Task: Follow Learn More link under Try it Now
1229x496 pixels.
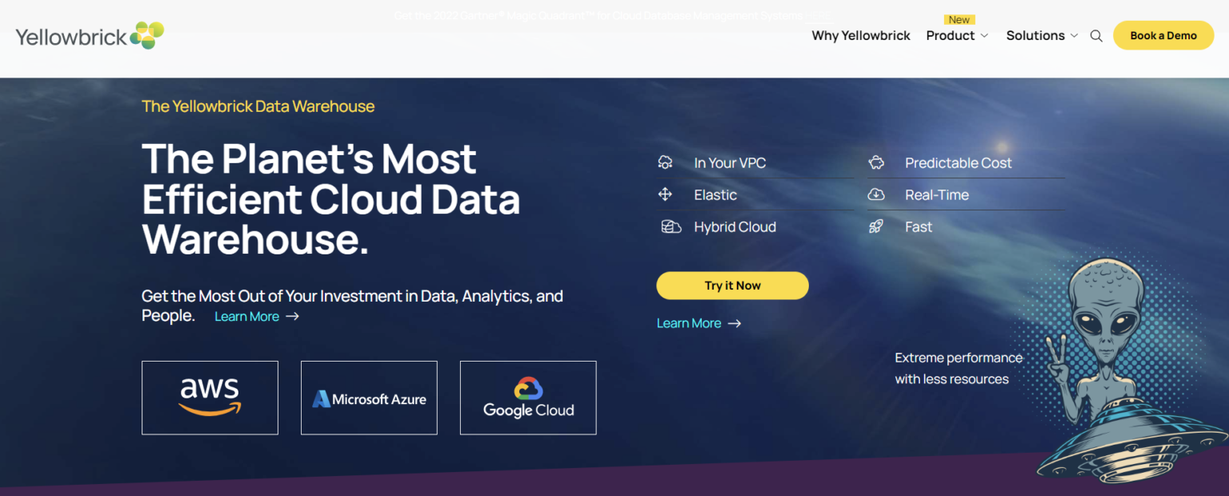Action: [699, 323]
